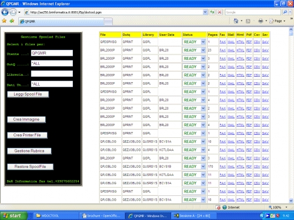The image size is (294, 220).
Task: Open the Home page icon
Action: click(x=236, y=21)
